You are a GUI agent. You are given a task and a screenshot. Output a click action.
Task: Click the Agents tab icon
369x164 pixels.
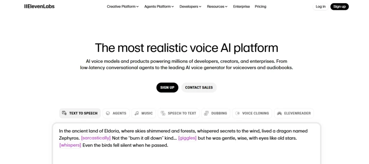point(107,113)
